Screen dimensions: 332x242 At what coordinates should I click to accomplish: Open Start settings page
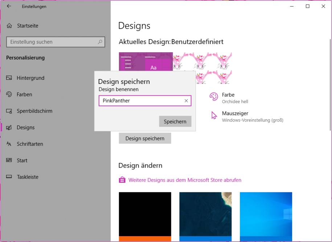[x=22, y=160]
